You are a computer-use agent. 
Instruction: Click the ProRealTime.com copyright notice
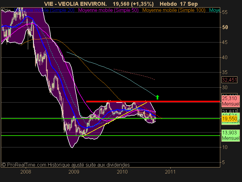(x=66, y=165)
